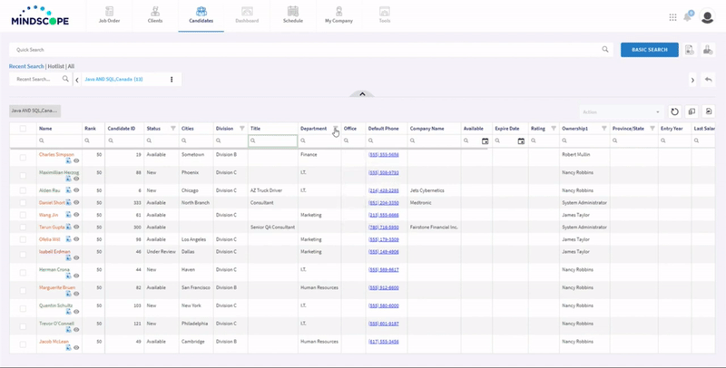Switch to the Schedule tab

click(293, 15)
